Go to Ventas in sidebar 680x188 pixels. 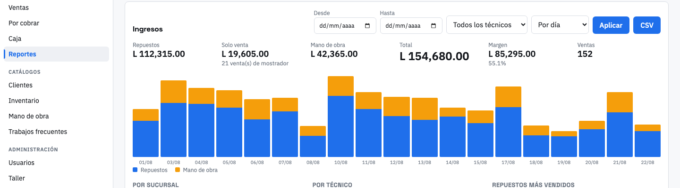(x=56, y=8)
